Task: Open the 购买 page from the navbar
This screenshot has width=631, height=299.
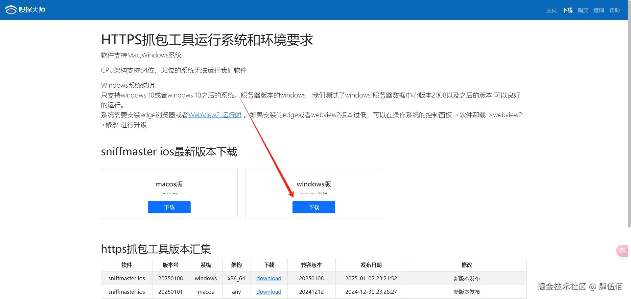Action: [583, 10]
